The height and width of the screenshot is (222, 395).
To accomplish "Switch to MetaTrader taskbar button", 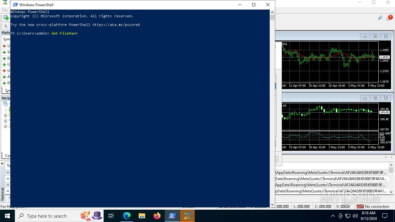I will tap(187, 216).
